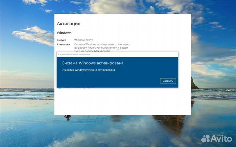
Task: Click the Активация page heading
Action: [69, 24]
